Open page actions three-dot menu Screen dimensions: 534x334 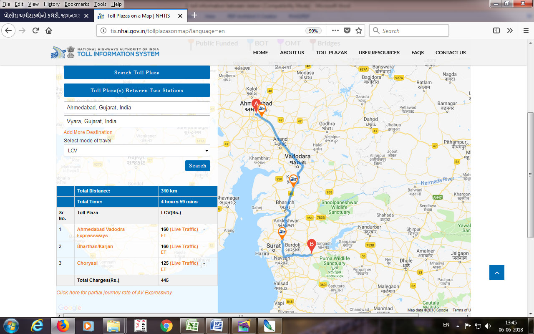(335, 30)
